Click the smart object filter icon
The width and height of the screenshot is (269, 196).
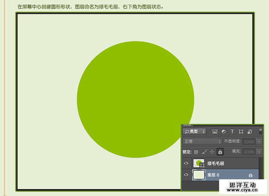click(250, 132)
